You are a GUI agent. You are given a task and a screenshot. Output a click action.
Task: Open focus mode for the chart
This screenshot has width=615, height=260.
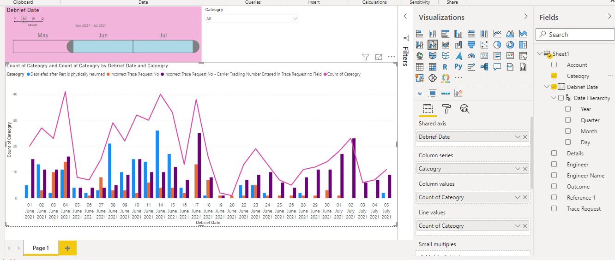tap(379, 57)
